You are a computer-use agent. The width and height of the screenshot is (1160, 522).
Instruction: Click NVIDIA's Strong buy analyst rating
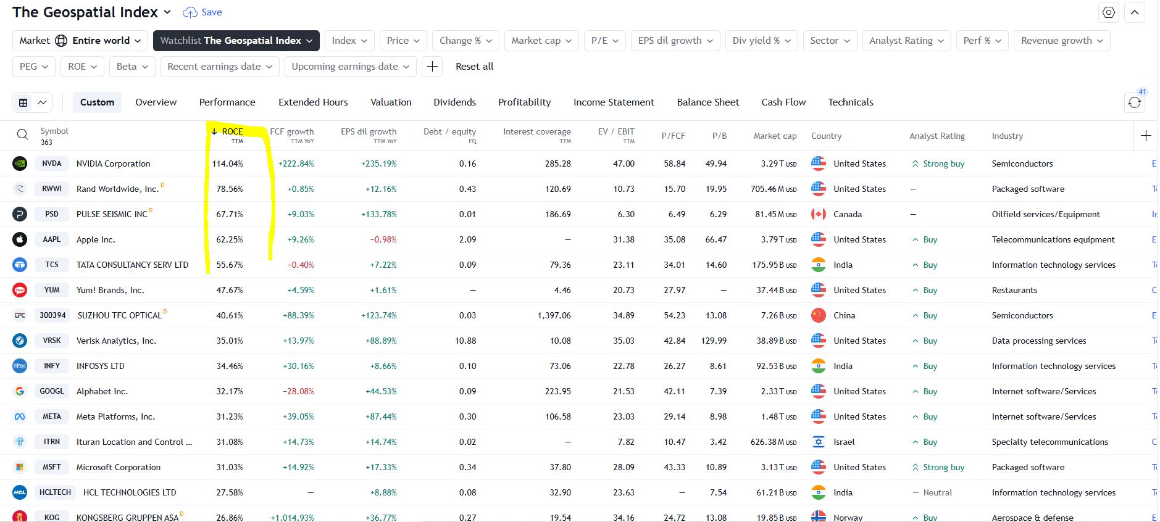point(938,164)
